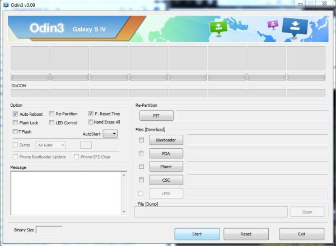Click the first progress bar slot
336x246 pixels.
tap(30, 77)
